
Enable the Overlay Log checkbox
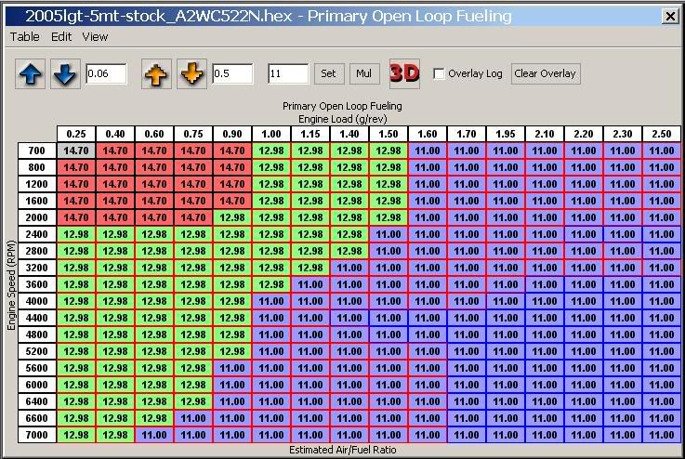coord(439,74)
